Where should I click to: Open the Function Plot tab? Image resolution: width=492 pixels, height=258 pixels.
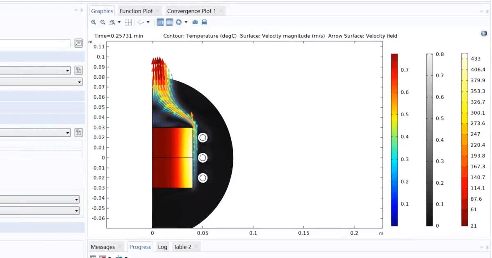pos(136,11)
